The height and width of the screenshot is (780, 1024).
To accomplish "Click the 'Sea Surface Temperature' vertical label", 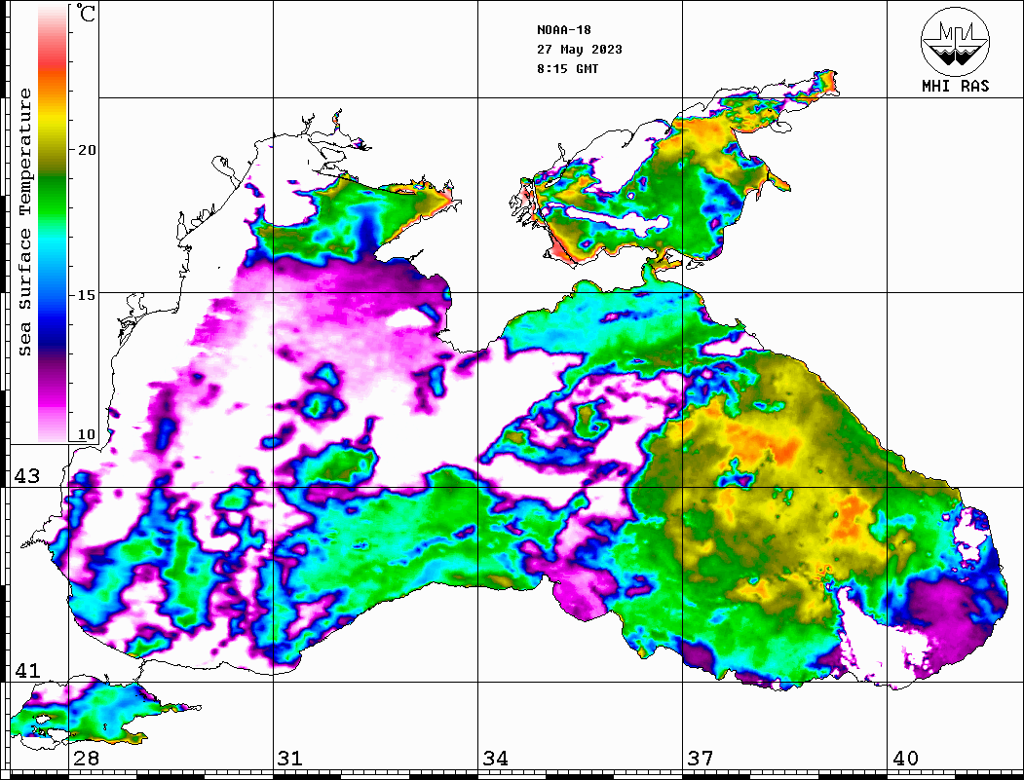I will click(x=24, y=223).
